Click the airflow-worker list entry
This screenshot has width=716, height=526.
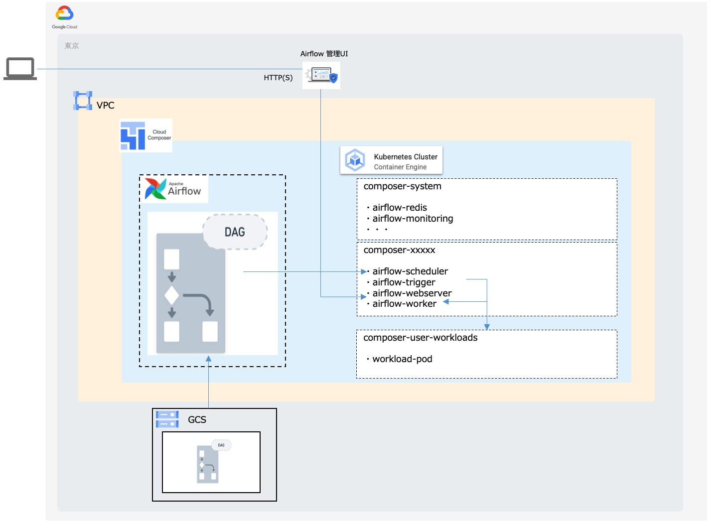(x=404, y=304)
